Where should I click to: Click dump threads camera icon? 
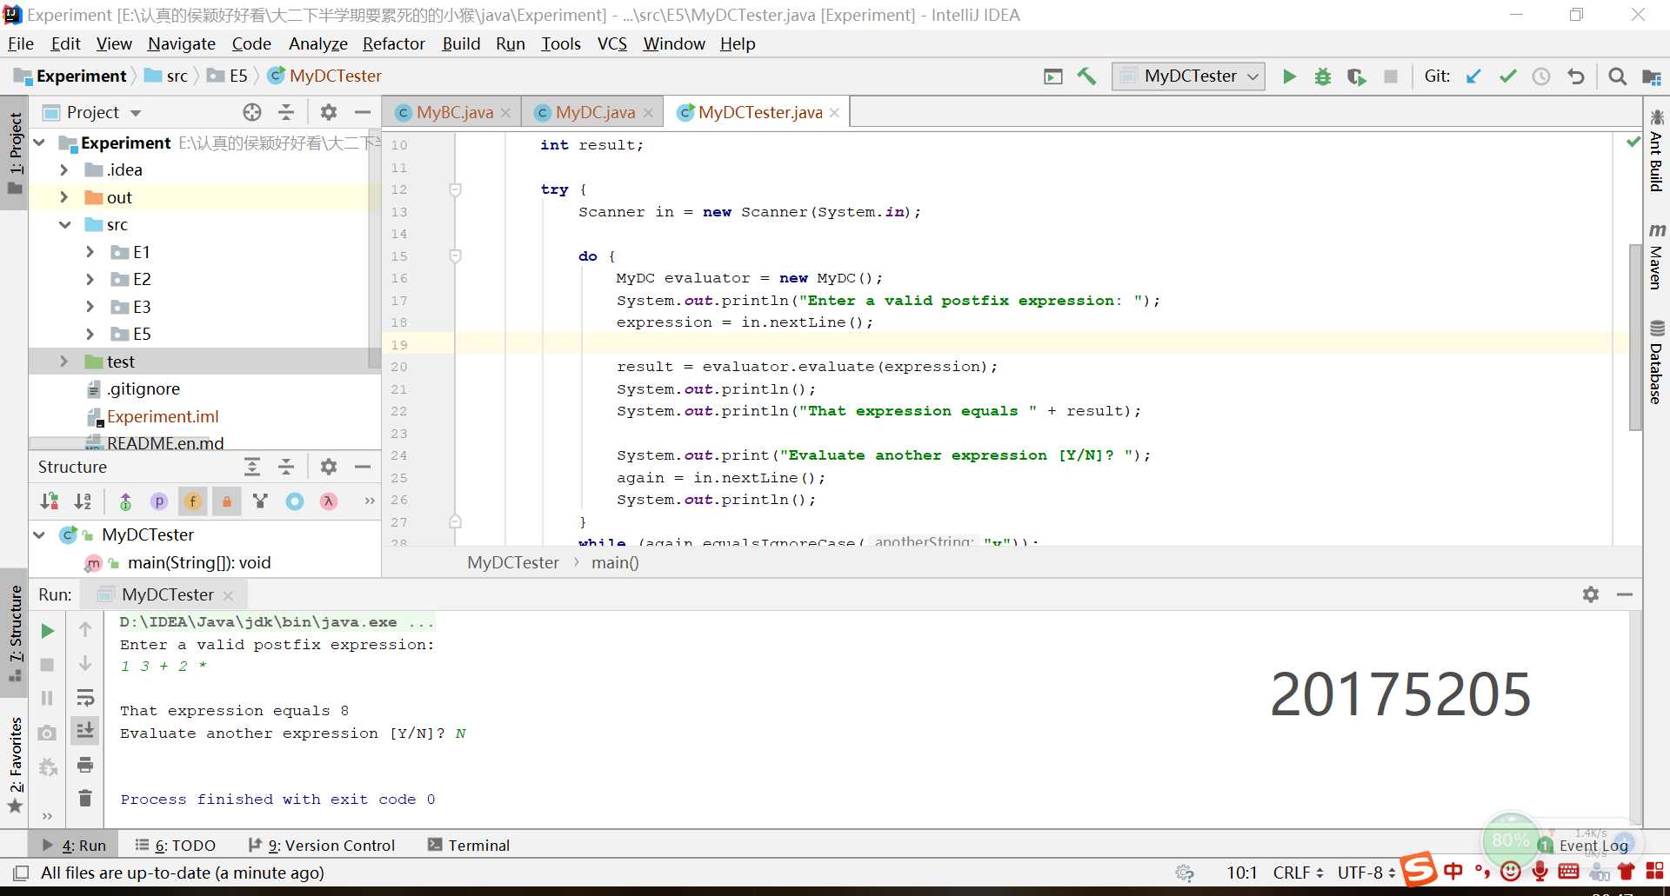click(x=48, y=733)
